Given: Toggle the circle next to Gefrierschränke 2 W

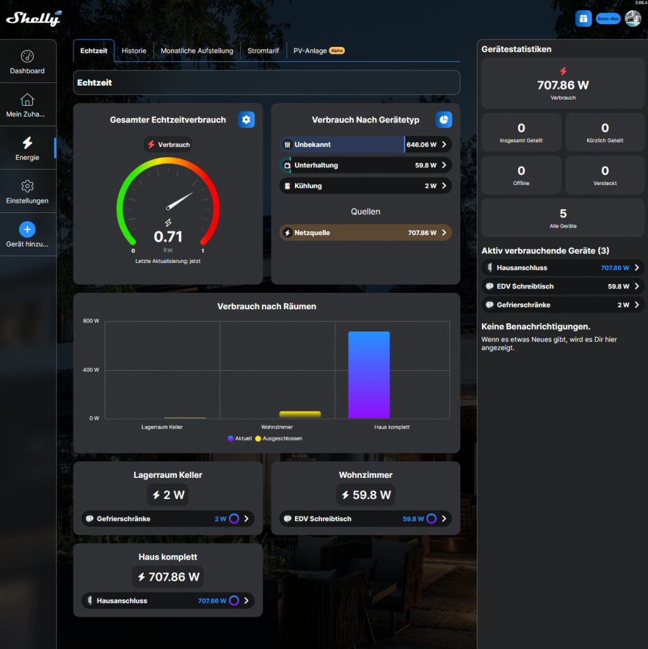Looking at the screenshot, I should pos(234,518).
